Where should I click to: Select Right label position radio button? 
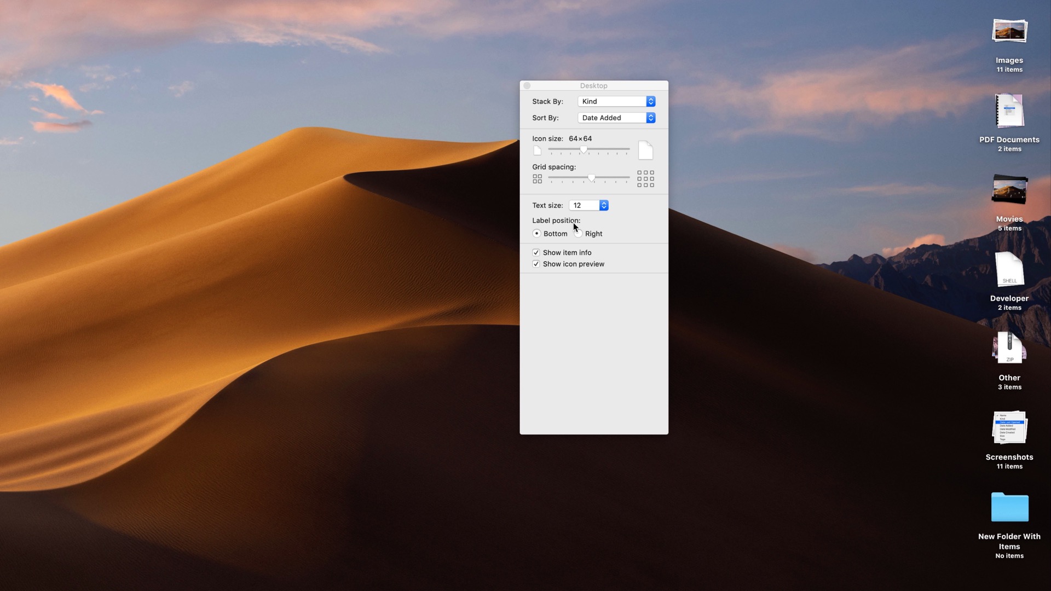(579, 234)
